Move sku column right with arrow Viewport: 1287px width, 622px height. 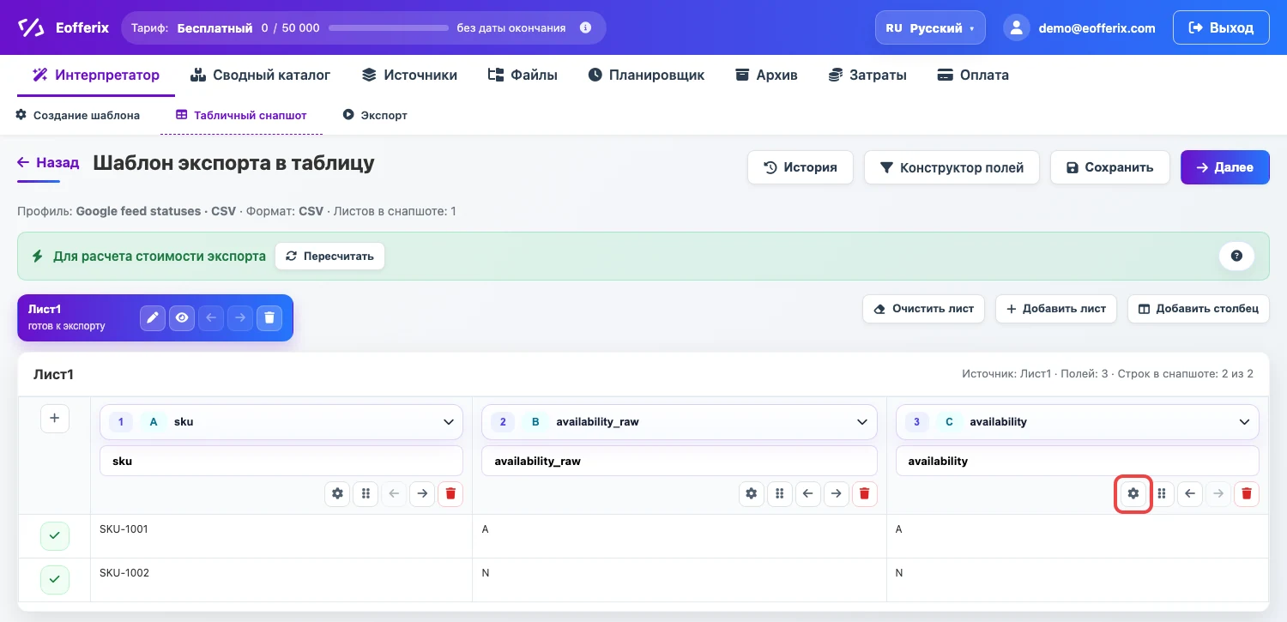click(x=422, y=493)
